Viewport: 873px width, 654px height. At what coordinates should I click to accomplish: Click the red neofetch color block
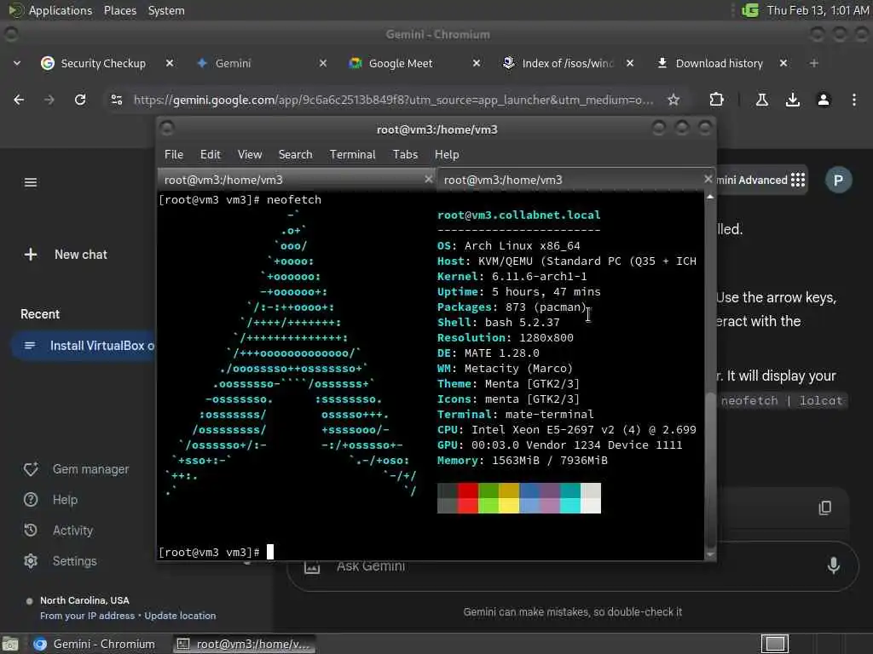pos(468,497)
